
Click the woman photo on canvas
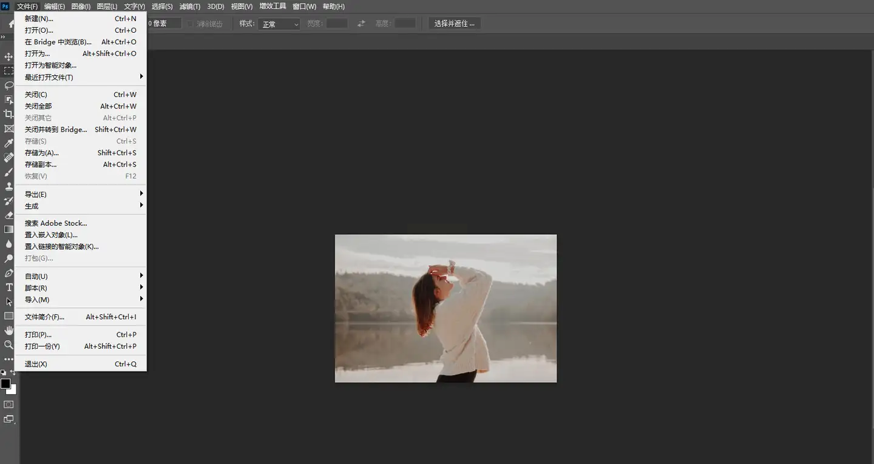(445, 308)
